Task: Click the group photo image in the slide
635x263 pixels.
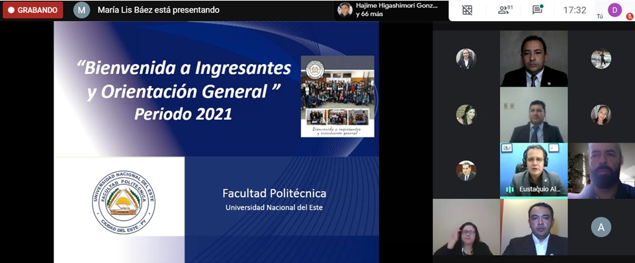Action: pos(337,96)
